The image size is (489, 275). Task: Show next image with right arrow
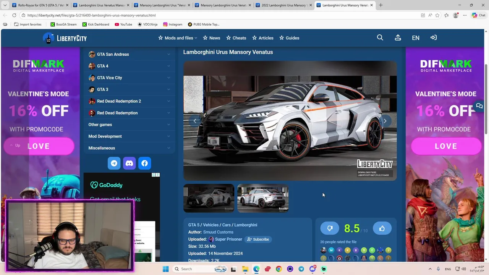pos(385,121)
